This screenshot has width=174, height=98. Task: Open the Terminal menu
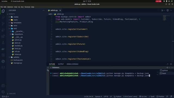point(27,7)
